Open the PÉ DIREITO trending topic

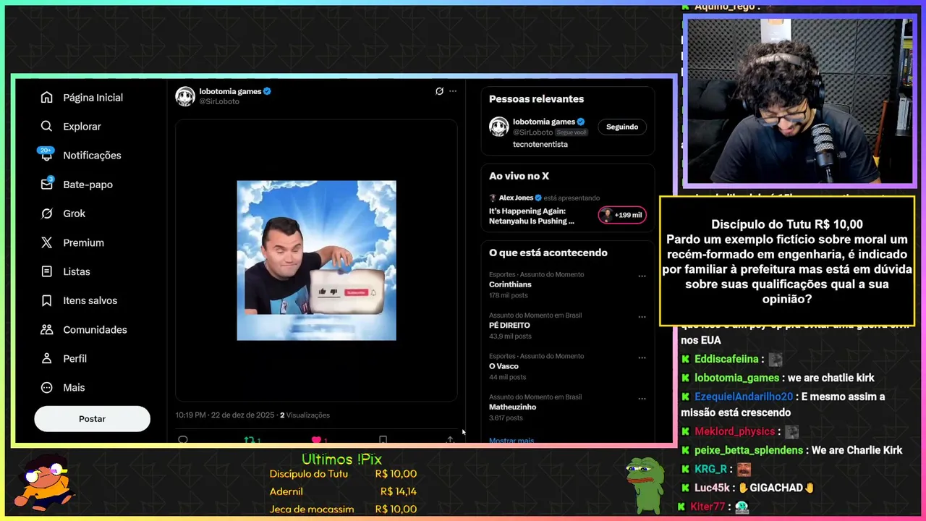509,326
